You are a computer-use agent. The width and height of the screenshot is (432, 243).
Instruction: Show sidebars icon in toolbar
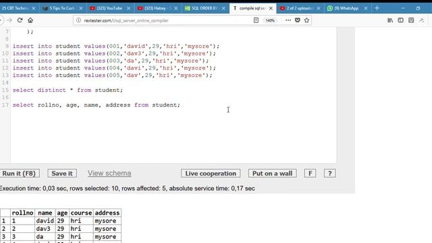click(x=400, y=20)
